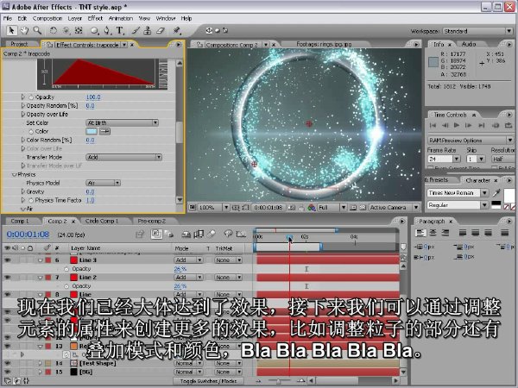Toggle audio mute in Time Controls
518x388 pixels.
click(496, 125)
